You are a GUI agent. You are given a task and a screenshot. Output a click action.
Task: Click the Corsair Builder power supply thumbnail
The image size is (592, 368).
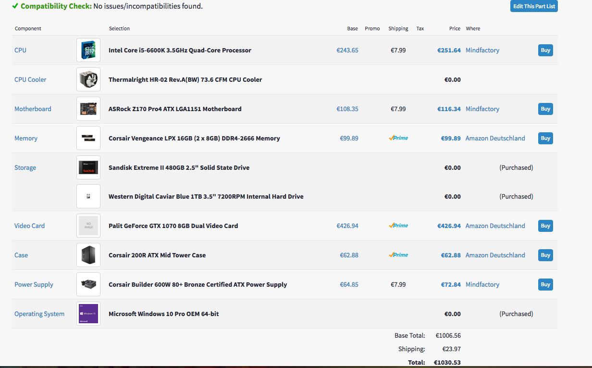click(x=88, y=284)
